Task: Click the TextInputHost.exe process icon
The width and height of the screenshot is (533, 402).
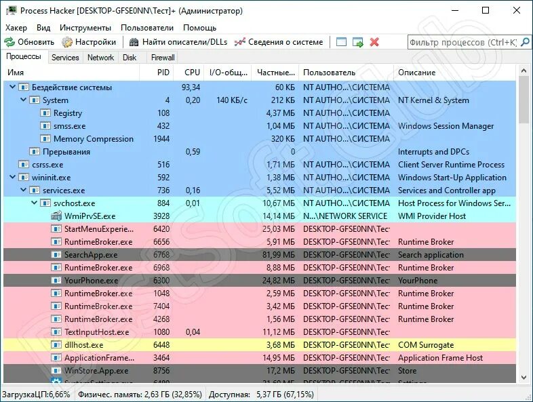Action: click(x=56, y=332)
